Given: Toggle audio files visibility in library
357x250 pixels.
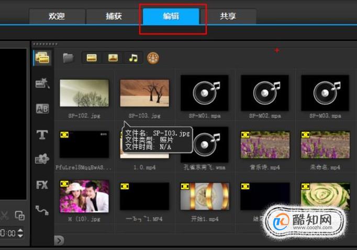Looking at the screenshot, I should click(x=133, y=58).
